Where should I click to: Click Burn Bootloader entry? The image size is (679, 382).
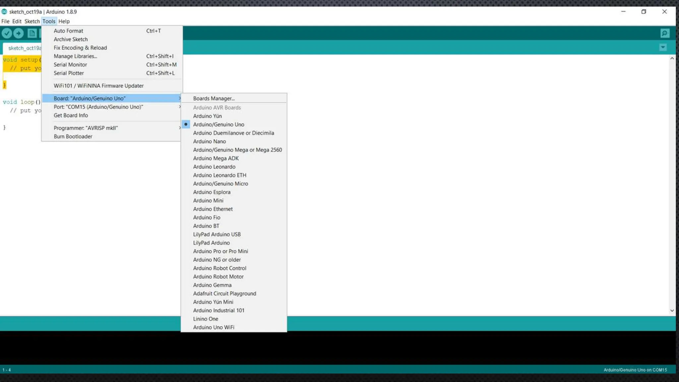click(x=112, y=137)
